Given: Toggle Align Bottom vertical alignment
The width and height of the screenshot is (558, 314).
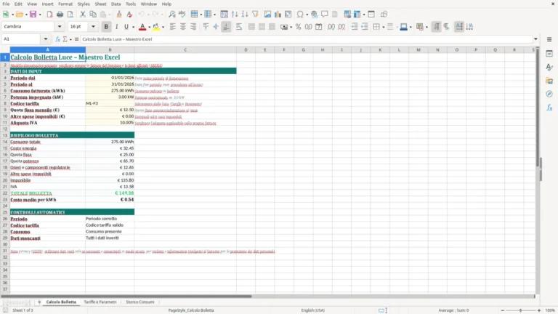Looking at the screenshot, I should pos(227,27).
